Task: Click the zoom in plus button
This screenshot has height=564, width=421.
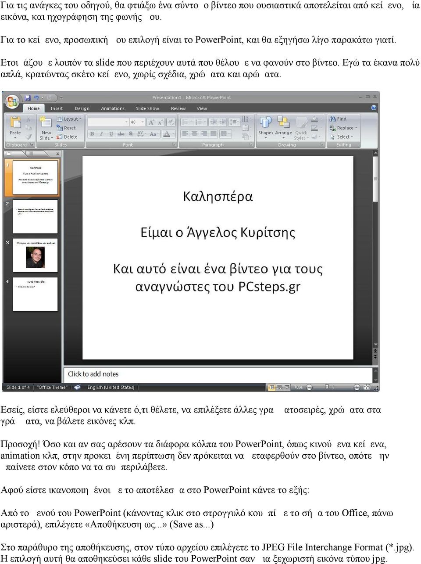Action: pos(357,388)
